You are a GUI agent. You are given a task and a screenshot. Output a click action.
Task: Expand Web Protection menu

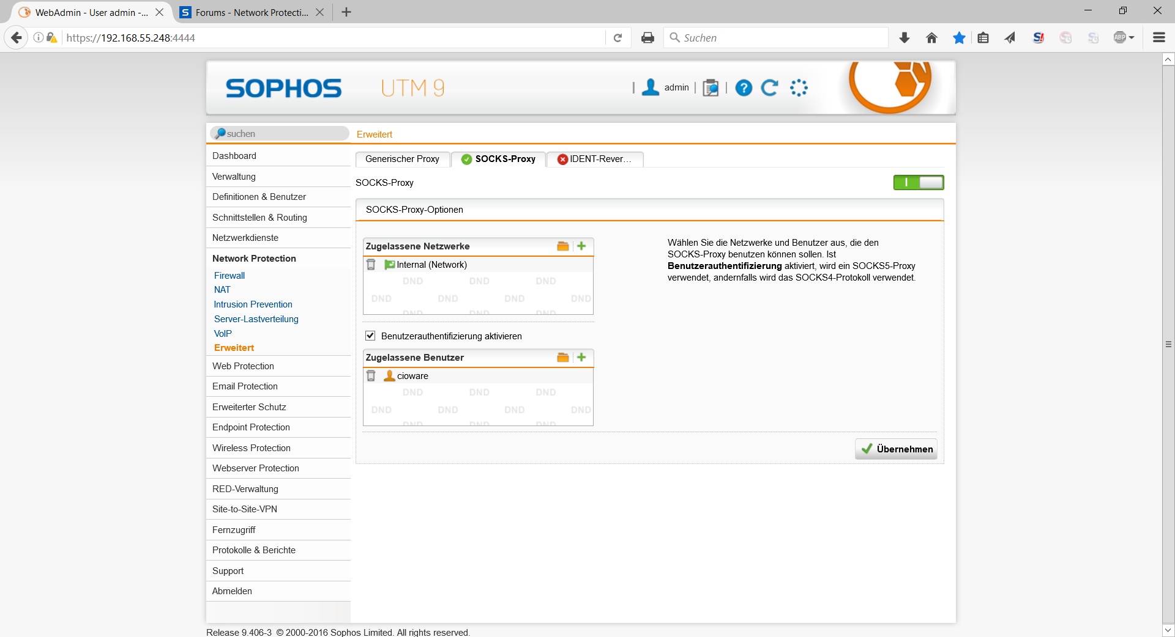tap(278, 366)
